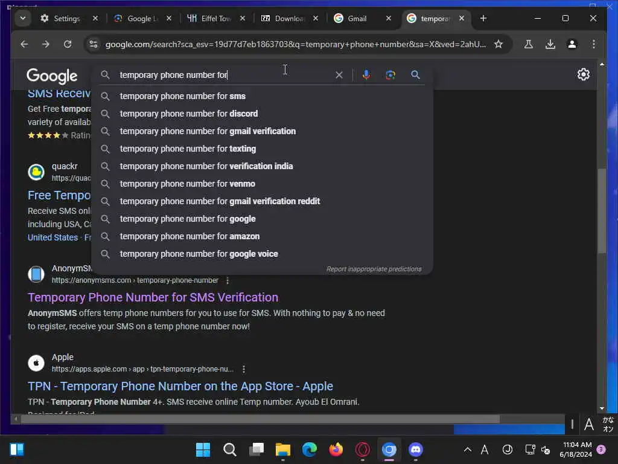
Task: Open the browser downloads icon
Action: point(550,44)
